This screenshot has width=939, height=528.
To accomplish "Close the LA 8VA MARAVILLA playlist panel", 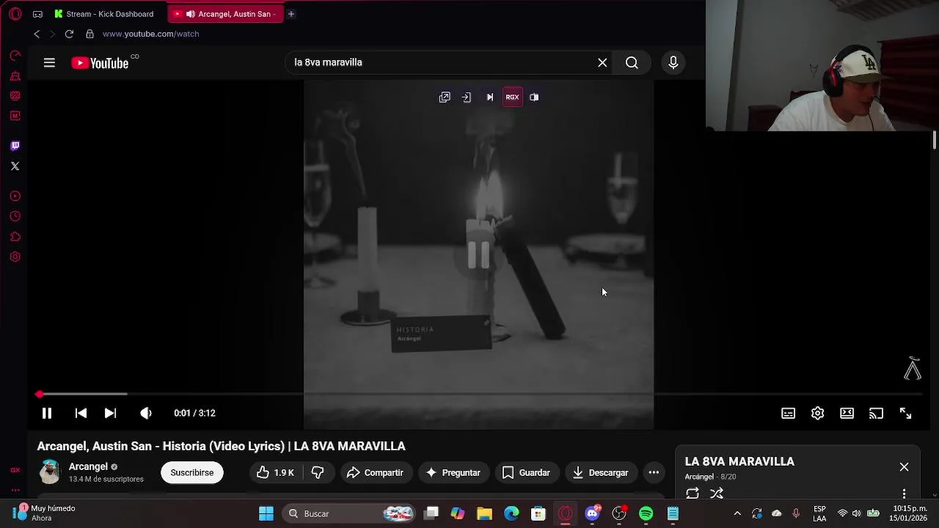I will point(904,467).
